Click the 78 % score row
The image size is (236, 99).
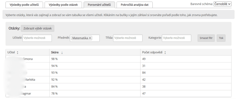[119, 93]
